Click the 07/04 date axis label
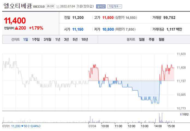Viewport: 190px width, 131px height. (x=92, y=126)
